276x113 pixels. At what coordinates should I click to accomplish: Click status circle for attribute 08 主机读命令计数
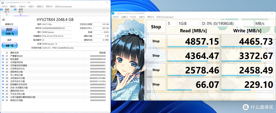coord(3,78)
